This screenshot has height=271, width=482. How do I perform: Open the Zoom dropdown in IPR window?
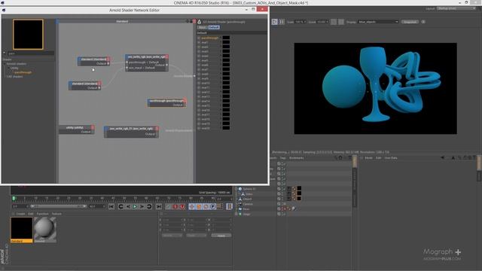tap(322, 22)
